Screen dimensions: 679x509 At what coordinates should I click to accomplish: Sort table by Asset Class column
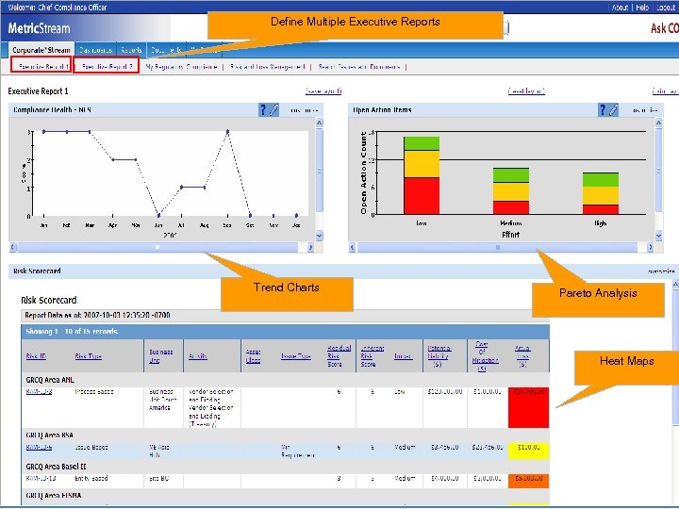[x=254, y=356]
